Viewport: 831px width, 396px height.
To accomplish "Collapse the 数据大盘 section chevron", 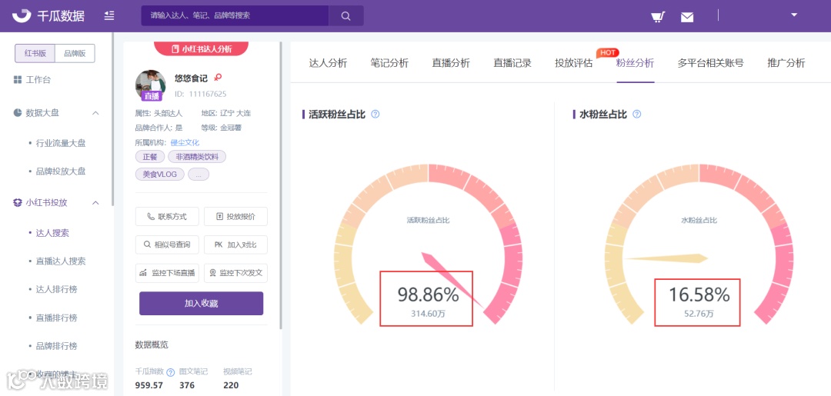I will 96,113.
